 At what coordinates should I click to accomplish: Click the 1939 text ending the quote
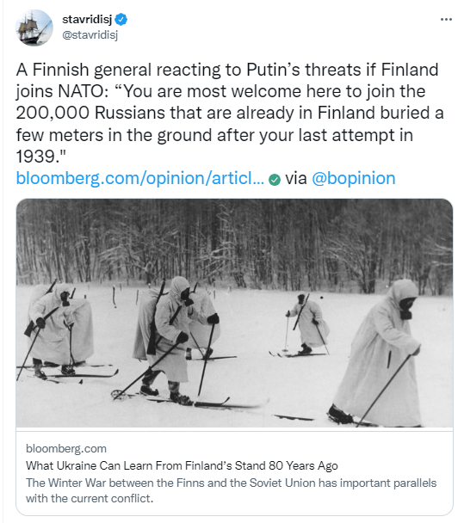(40, 156)
